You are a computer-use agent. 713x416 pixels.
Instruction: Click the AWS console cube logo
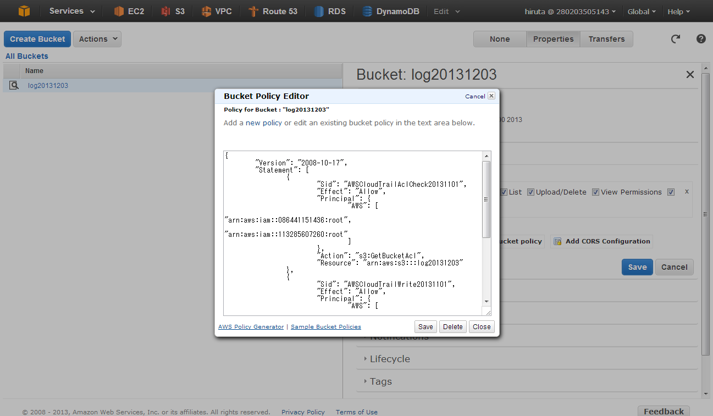24,11
